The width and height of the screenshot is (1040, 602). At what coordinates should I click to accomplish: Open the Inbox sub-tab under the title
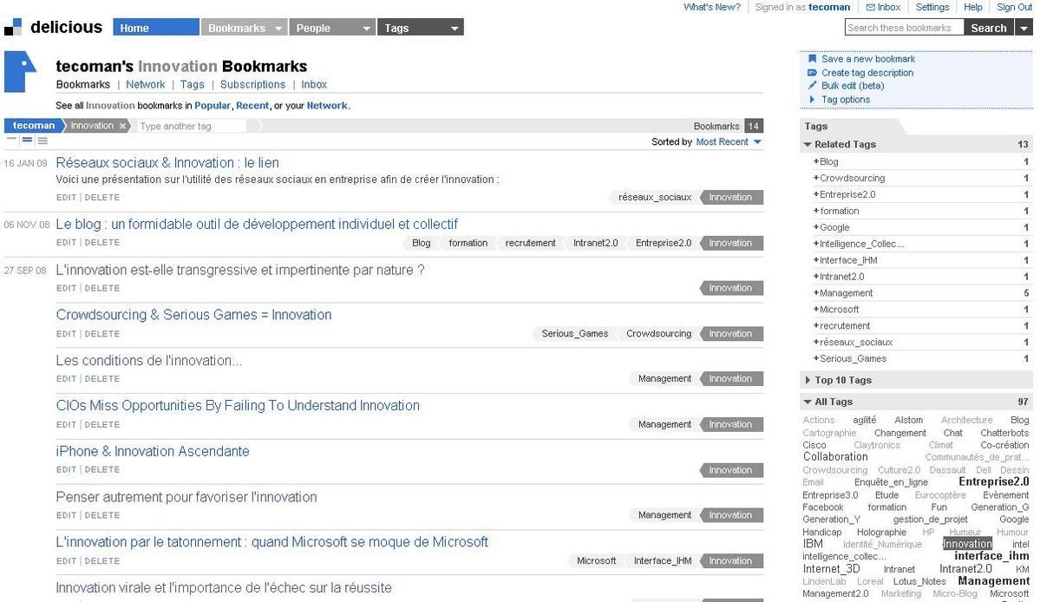pyautogui.click(x=314, y=84)
